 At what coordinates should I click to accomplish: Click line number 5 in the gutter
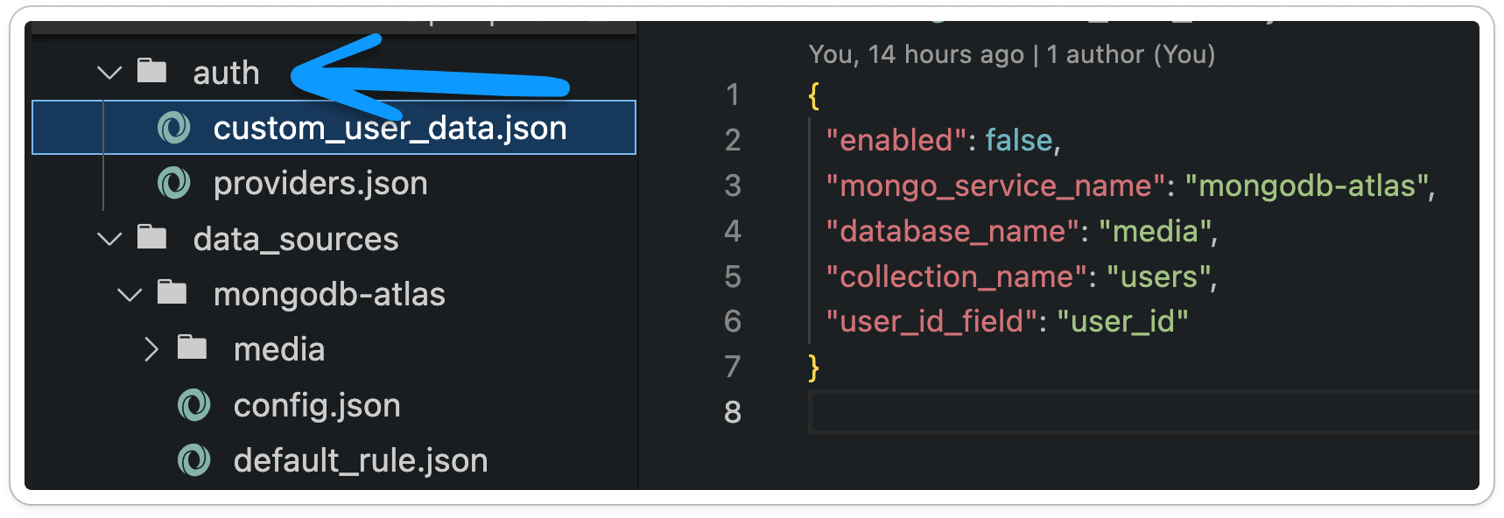pos(732,277)
